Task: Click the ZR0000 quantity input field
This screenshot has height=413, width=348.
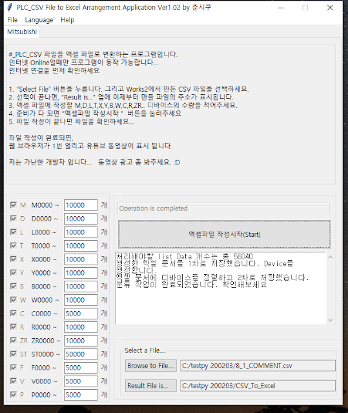Action: click(x=81, y=341)
